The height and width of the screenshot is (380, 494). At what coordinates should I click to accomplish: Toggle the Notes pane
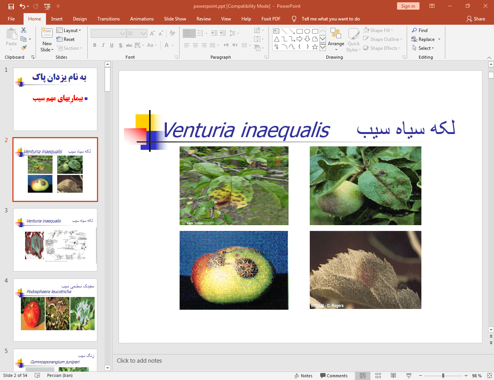pos(304,376)
